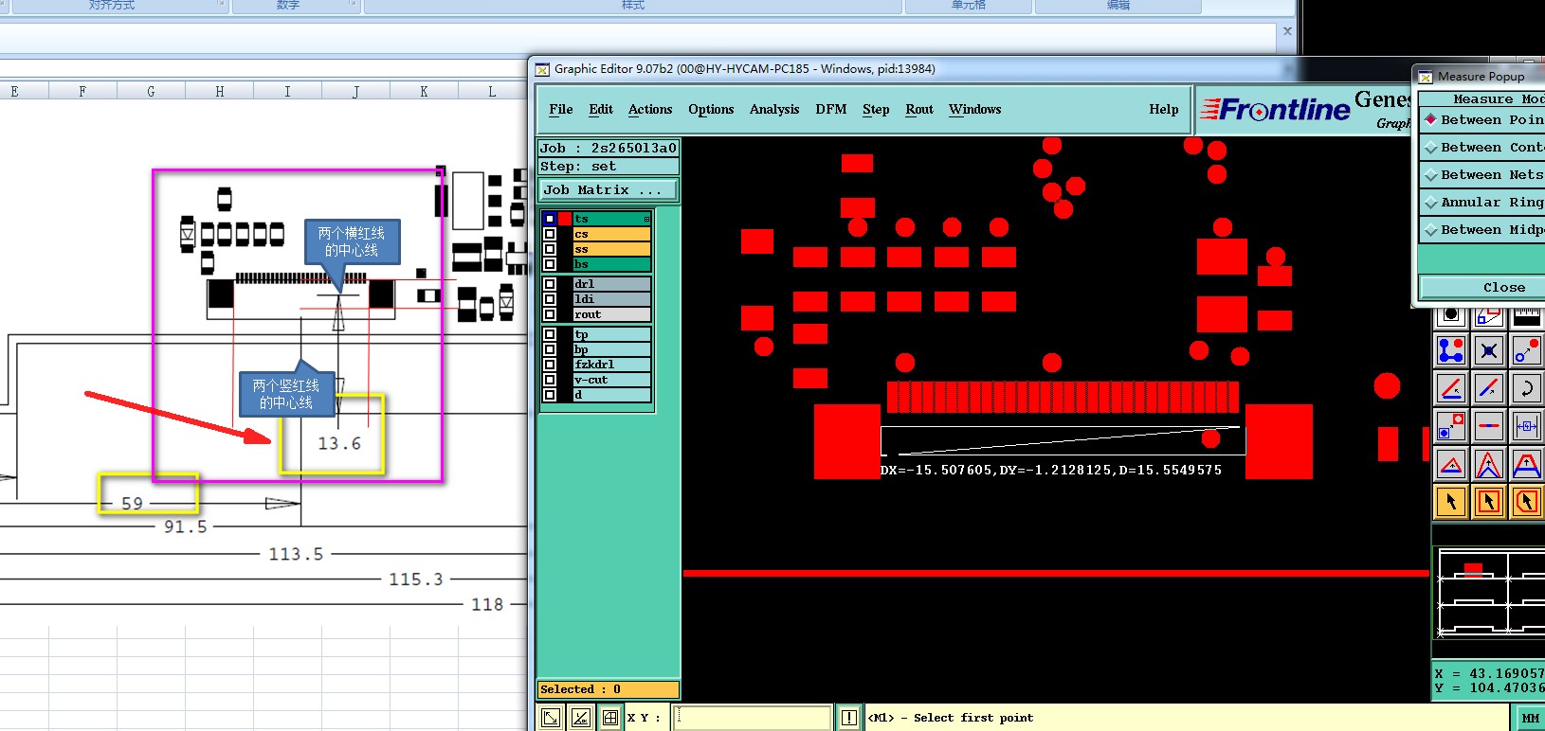Open the Step menu
This screenshot has width=1545, height=731.
876,110
